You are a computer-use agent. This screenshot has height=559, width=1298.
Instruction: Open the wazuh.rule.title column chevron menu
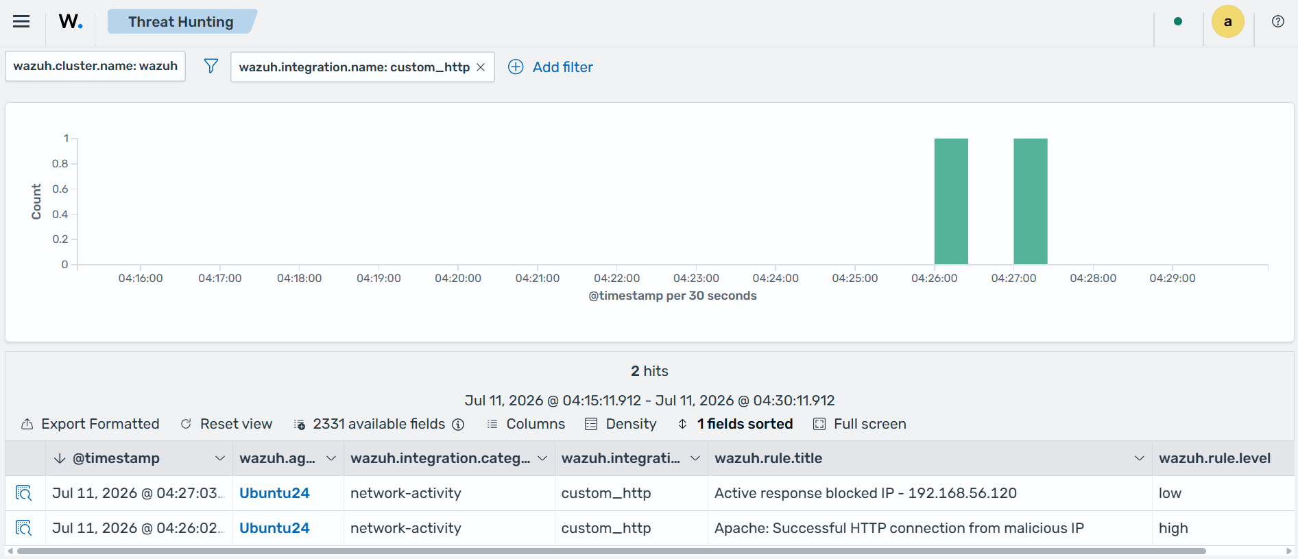(x=1140, y=458)
